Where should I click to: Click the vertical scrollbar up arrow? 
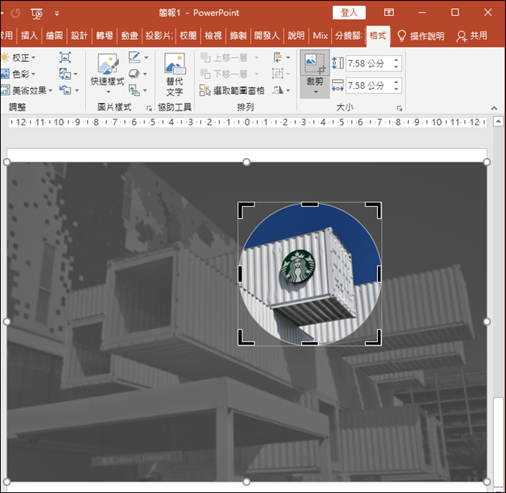tap(498, 122)
